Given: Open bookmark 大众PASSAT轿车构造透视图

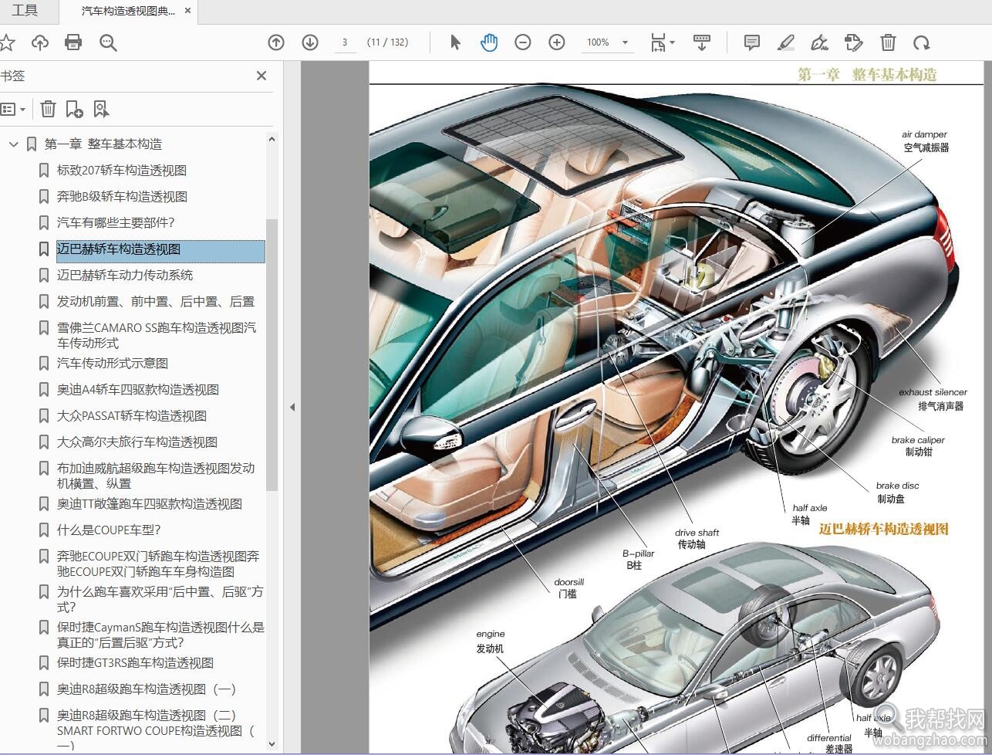Looking at the screenshot, I should pos(132,415).
